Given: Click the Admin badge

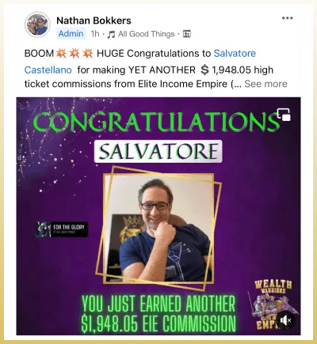Looking at the screenshot, I should pos(71,34).
